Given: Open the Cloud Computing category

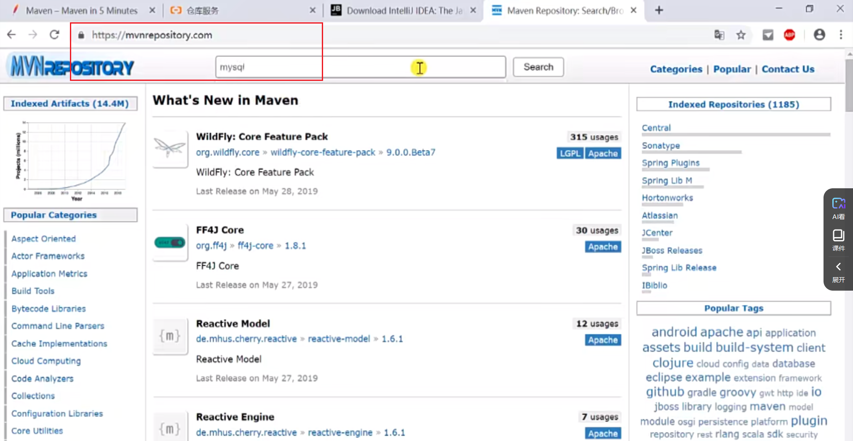Looking at the screenshot, I should (x=46, y=361).
